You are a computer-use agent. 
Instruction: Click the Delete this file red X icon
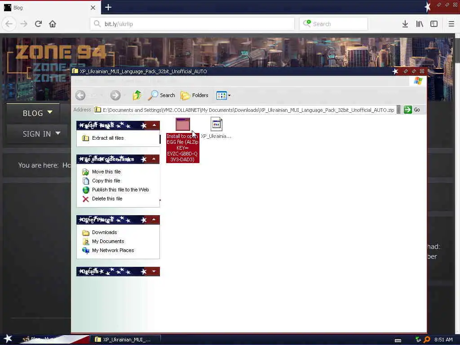coord(85,199)
